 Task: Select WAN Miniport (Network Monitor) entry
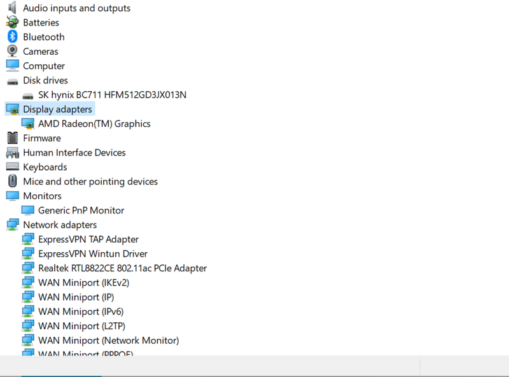(x=108, y=341)
